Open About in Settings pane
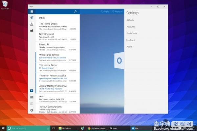 129,47
